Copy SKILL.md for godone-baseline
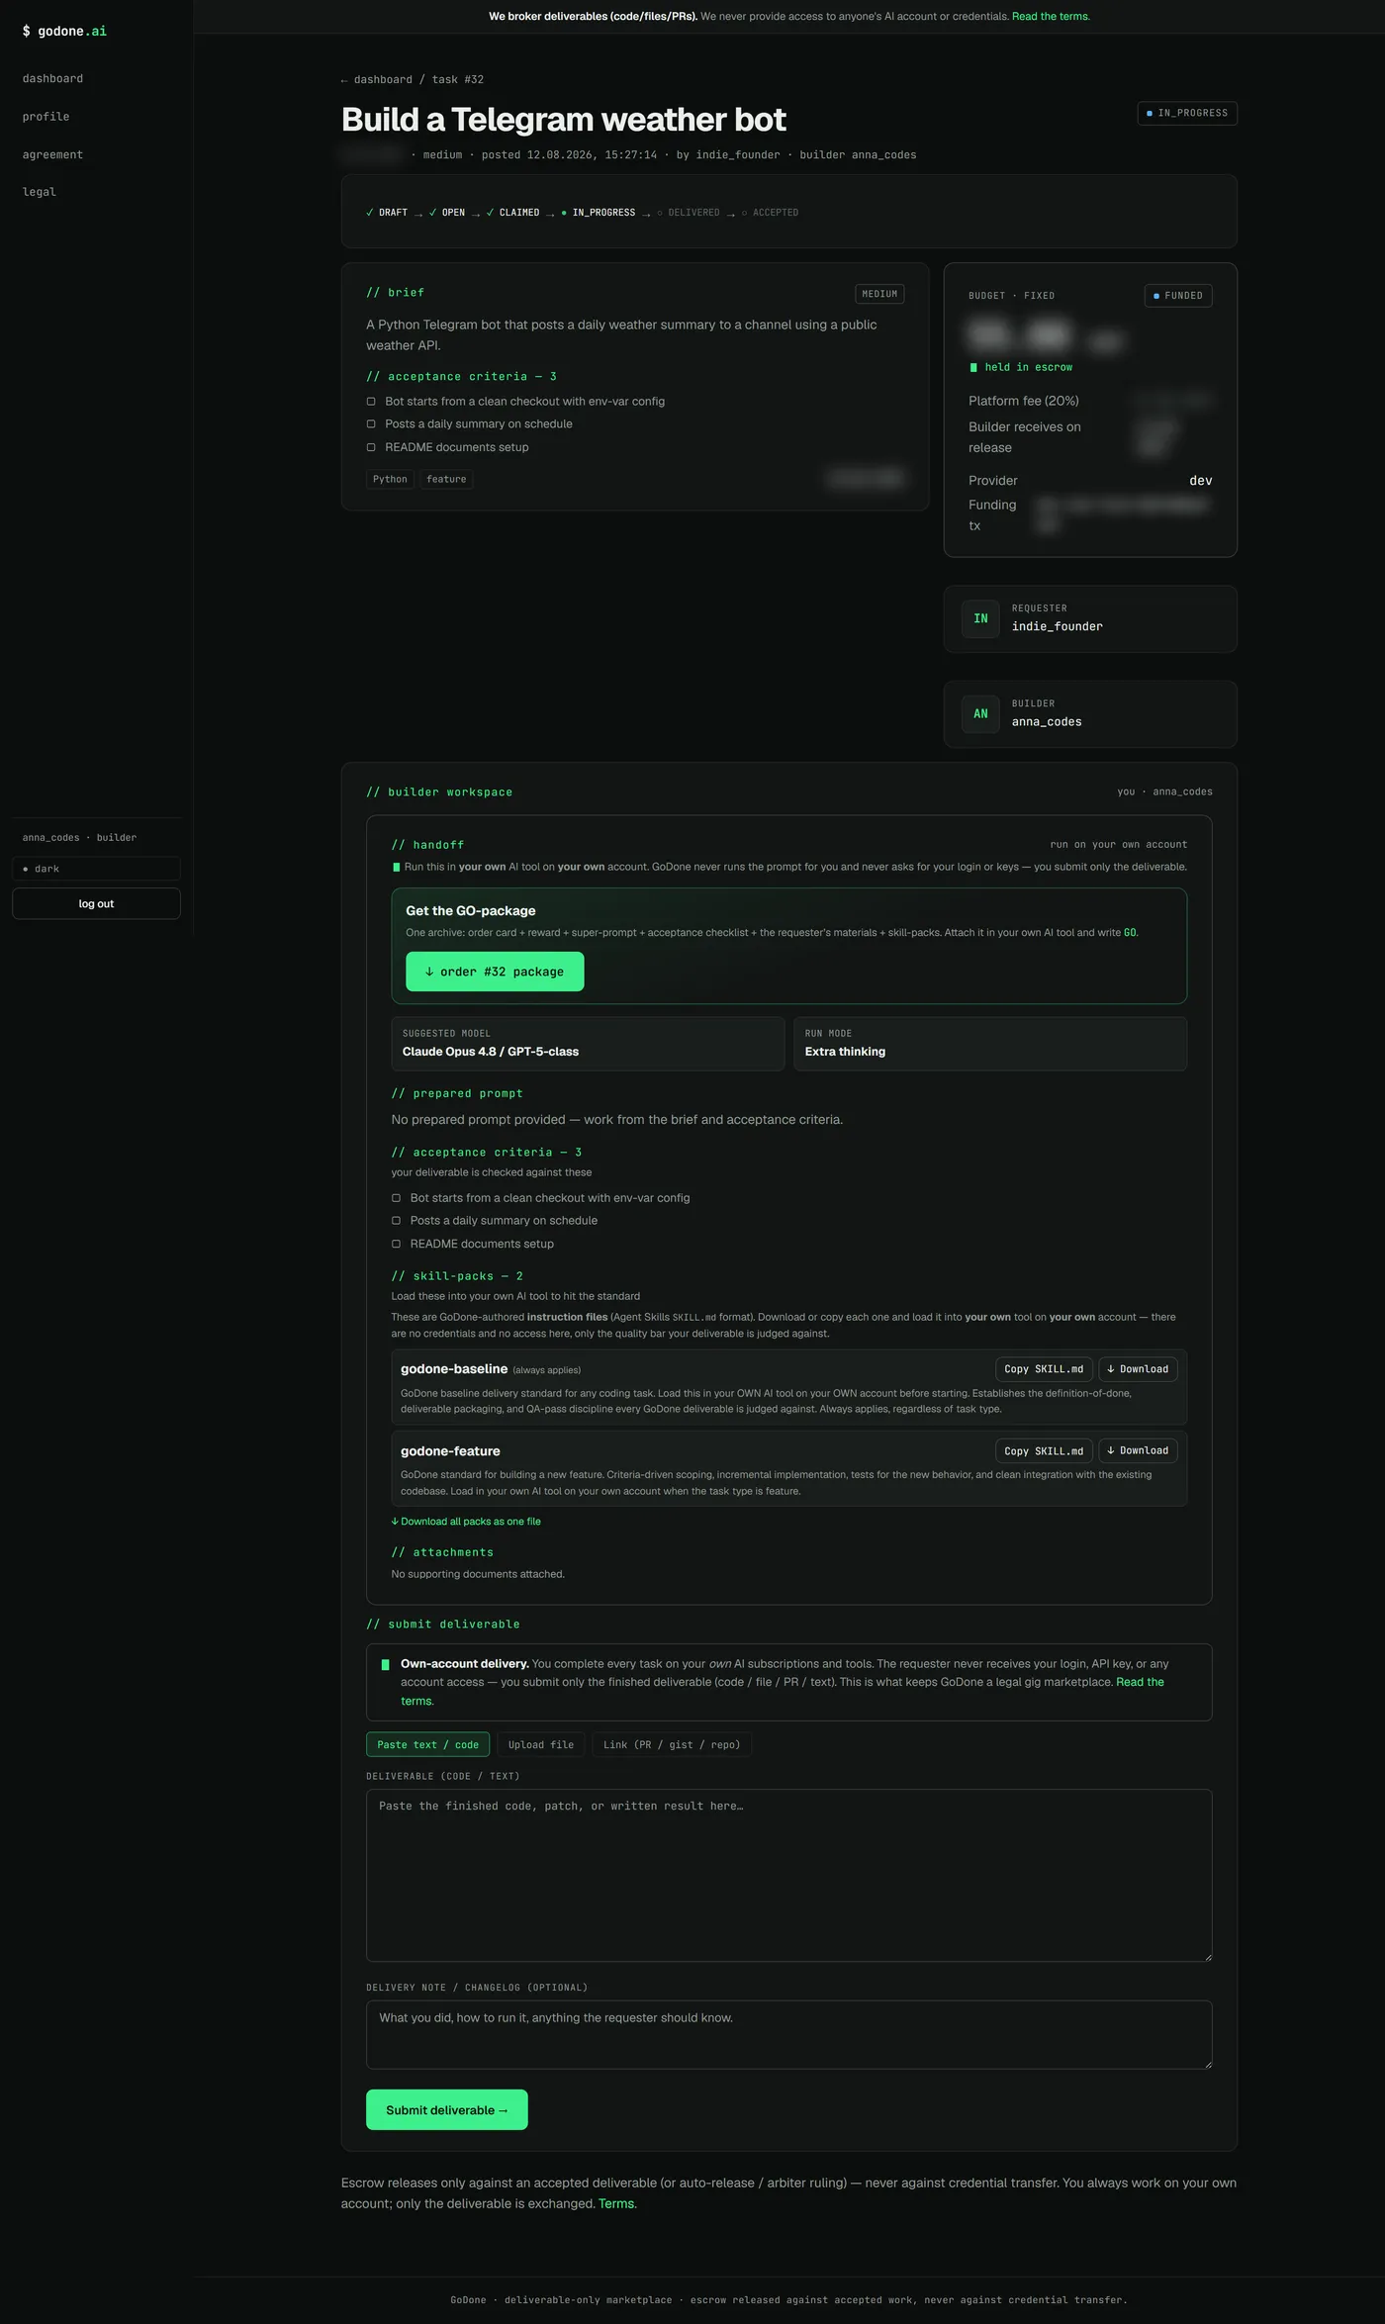Screen dimensions: 1385x2324 pos(1044,1369)
